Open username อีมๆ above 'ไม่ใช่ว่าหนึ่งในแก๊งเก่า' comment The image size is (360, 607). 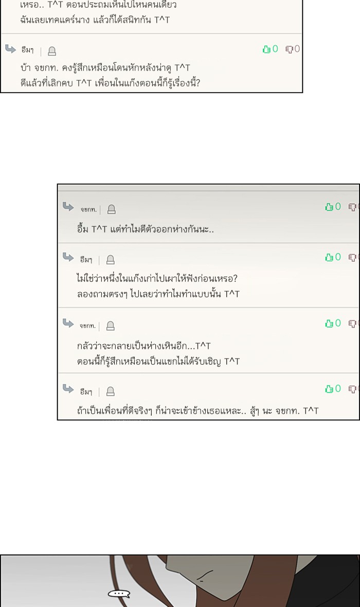86,260
